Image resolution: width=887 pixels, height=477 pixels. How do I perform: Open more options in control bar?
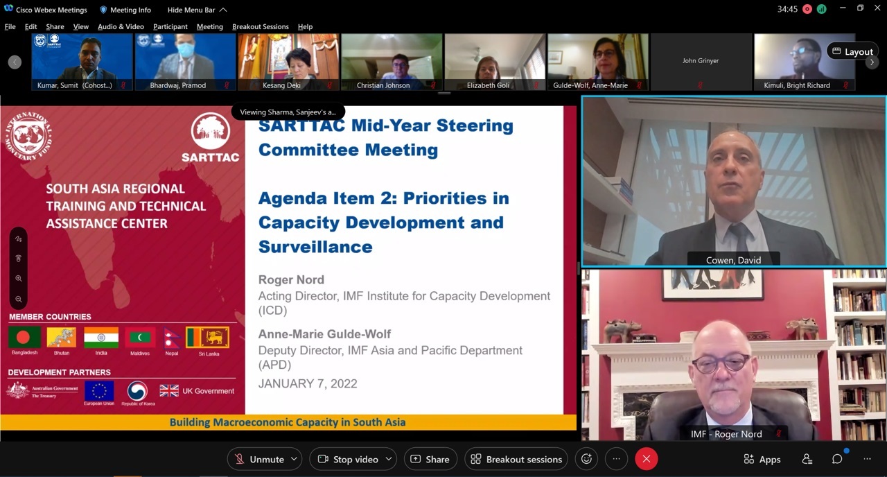pyautogui.click(x=616, y=459)
